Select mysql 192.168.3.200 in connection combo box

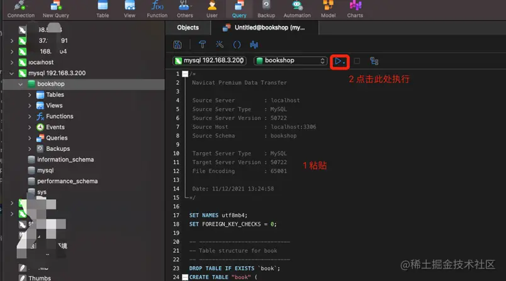click(210, 60)
